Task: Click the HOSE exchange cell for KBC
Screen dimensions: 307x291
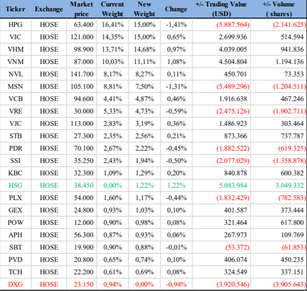Action: (49, 173)
